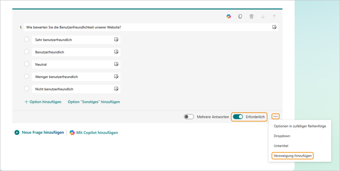
Task: Open the three-dots more options menu
Action: [275, 117]
